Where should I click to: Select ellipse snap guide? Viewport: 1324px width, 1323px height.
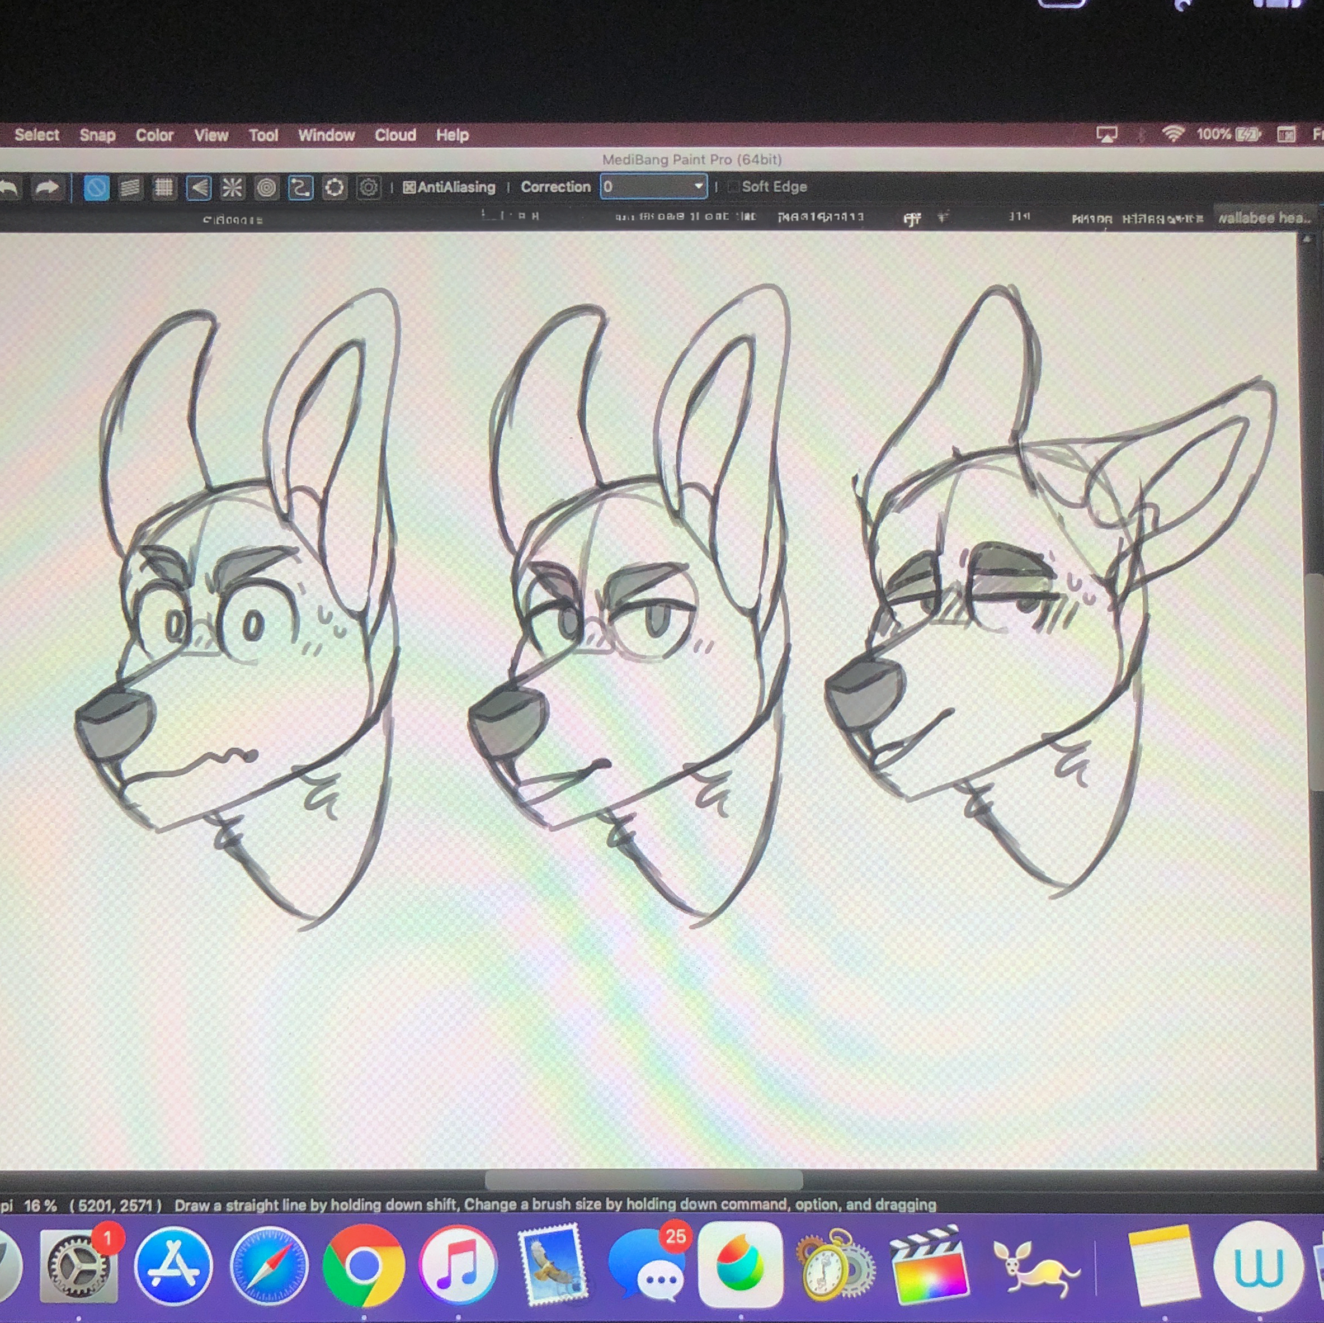point(334,188)
